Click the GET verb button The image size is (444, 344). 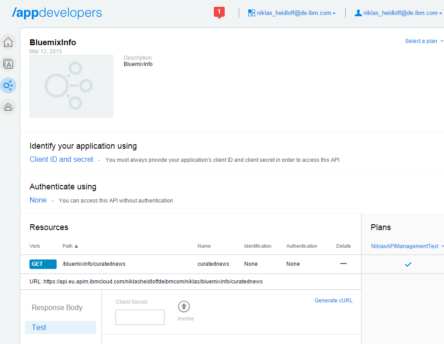tap(43, 264)
